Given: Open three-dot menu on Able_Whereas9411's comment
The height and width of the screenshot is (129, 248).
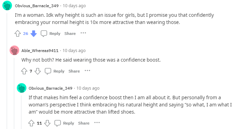Looking at the screenshot, I should (x=87, y=70).
